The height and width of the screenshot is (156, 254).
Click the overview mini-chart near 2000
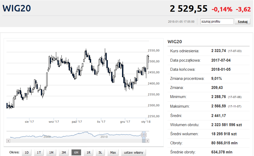[x=47, y=135]
